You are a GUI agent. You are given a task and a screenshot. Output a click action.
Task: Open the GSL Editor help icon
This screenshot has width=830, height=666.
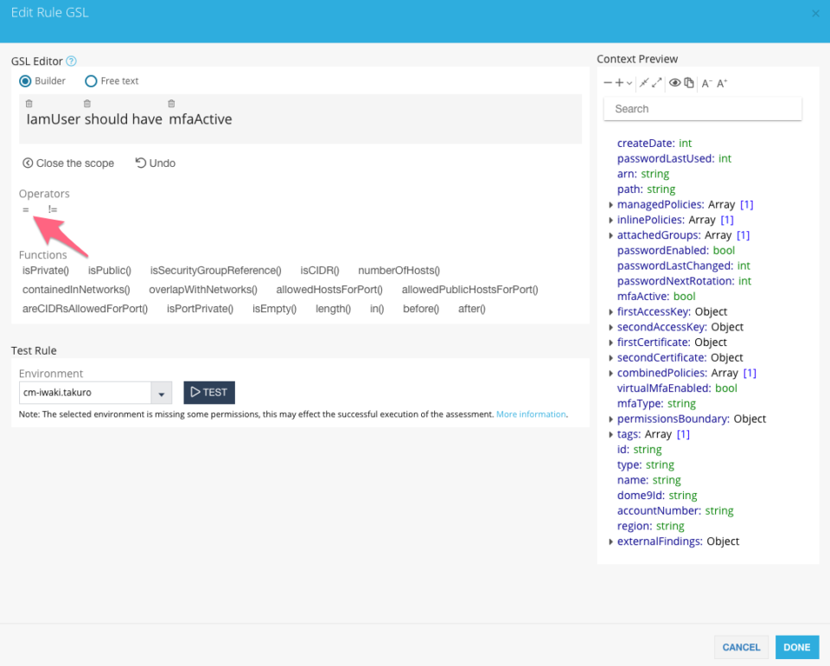coord(72,61)
